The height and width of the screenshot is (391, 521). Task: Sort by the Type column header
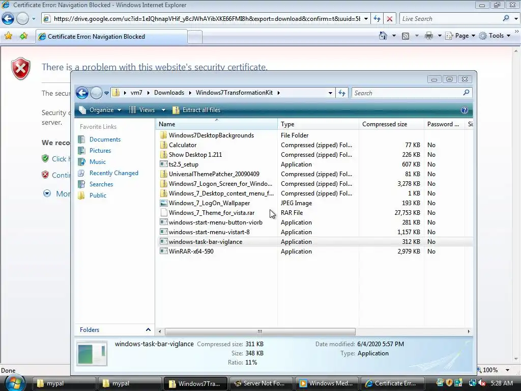point(319,124)
